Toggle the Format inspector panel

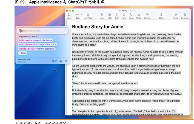176,15
